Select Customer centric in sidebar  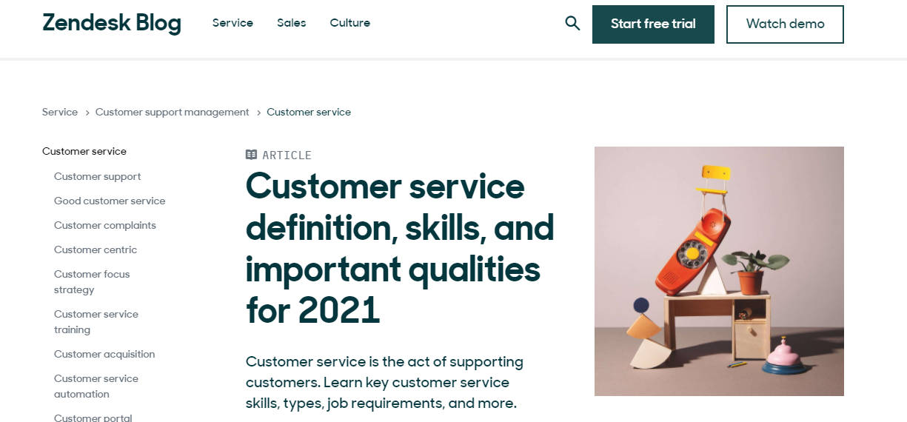click(x=96, y=250)
